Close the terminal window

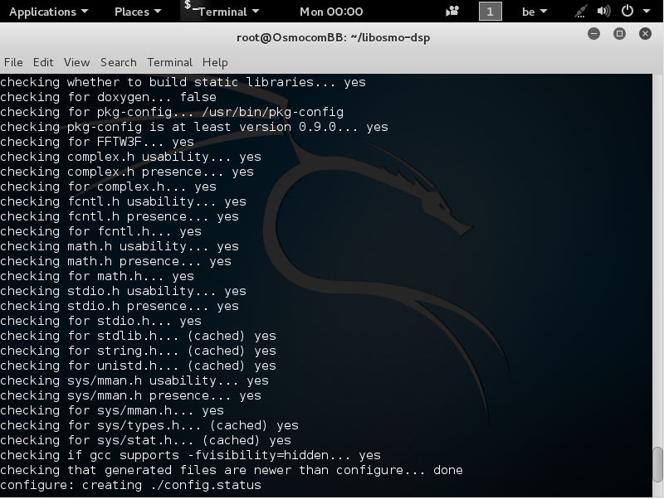pos(645,34)
